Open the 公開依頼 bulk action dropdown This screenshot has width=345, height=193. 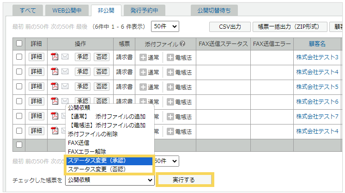pyautogui.click(x=109, y=180)
